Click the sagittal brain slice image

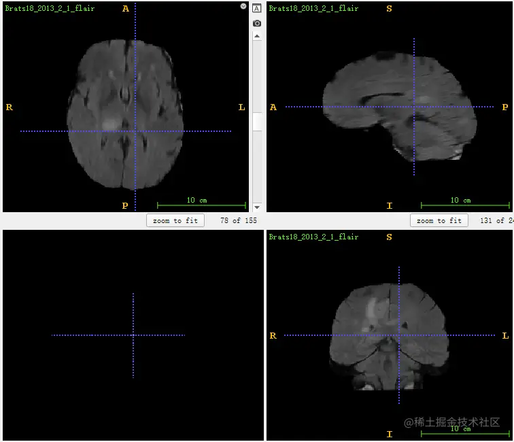tap(400, 106)
